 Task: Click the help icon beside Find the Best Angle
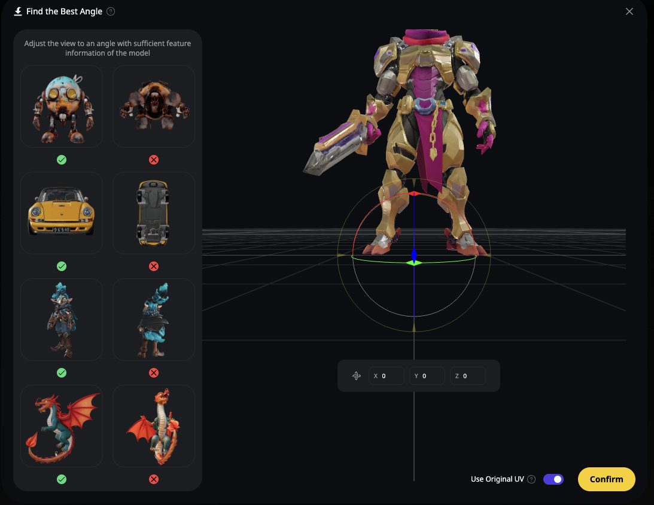(111, 12)
